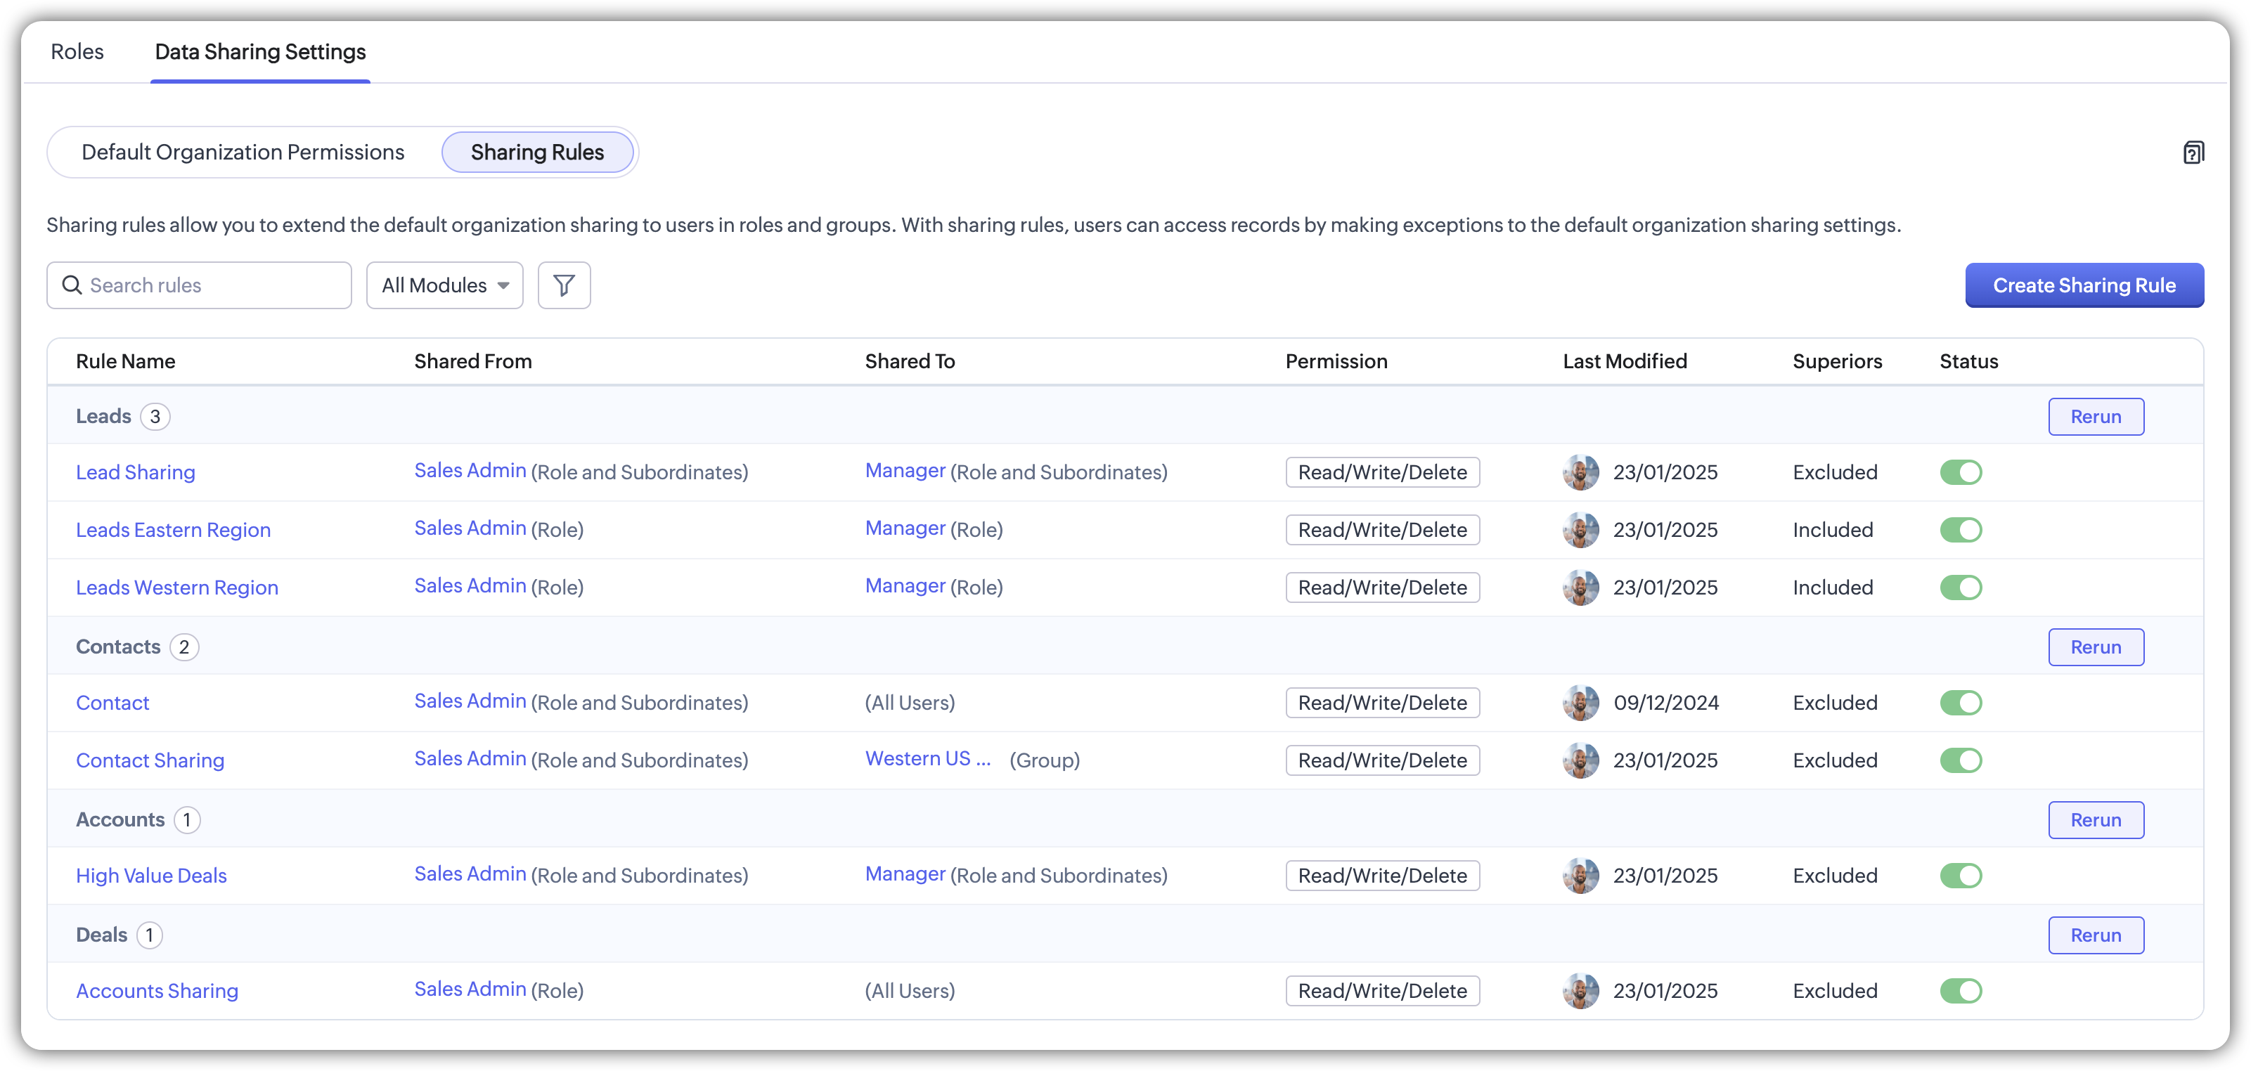2251x1071 pixels.
Task: Click Create Sharing Rule button
Action: click(x=2083, y=285)
